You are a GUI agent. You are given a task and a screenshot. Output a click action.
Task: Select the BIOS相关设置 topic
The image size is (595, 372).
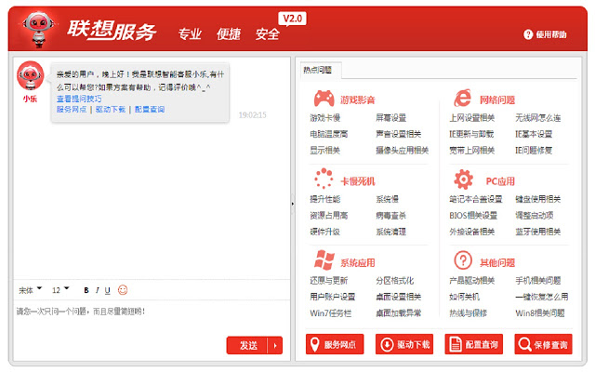tap(473, 216)
